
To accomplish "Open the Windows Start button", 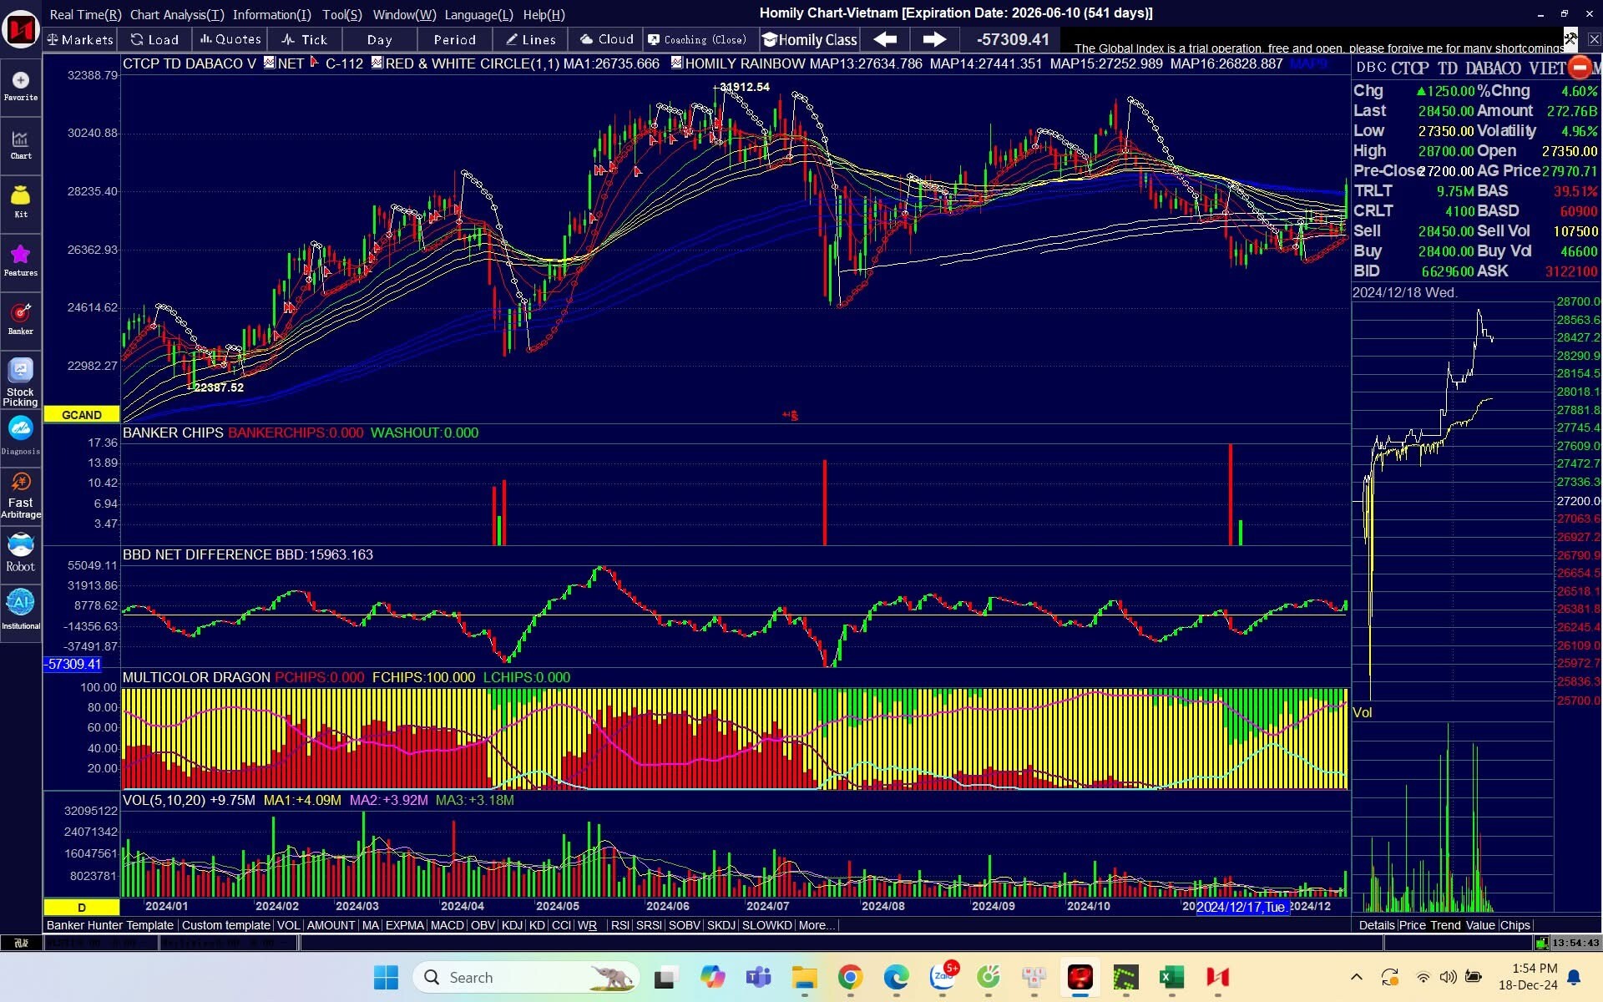I will pos(386,977).
